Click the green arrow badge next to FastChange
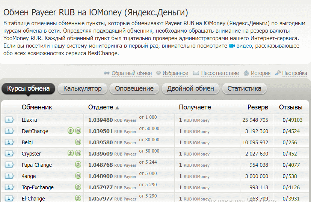The width and height of the screenshot is (311, 202). tap(71, 131)
